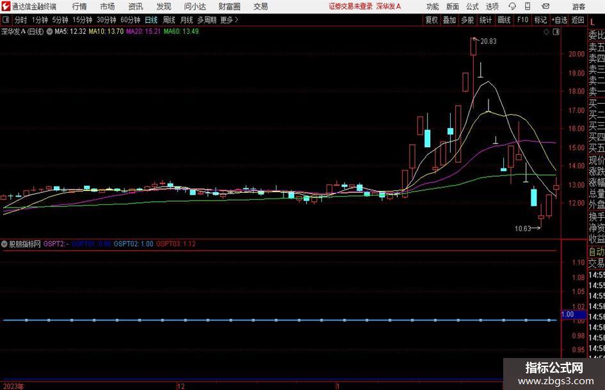Click the 叠加 overlay button
The width and height of the screenshot is (605, 390).
449,20
